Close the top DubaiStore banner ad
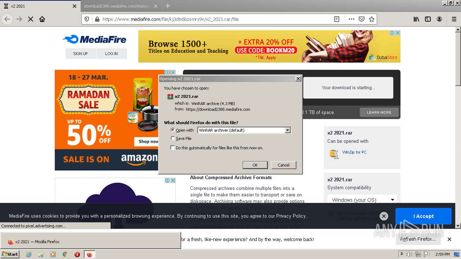 (398, 33)
